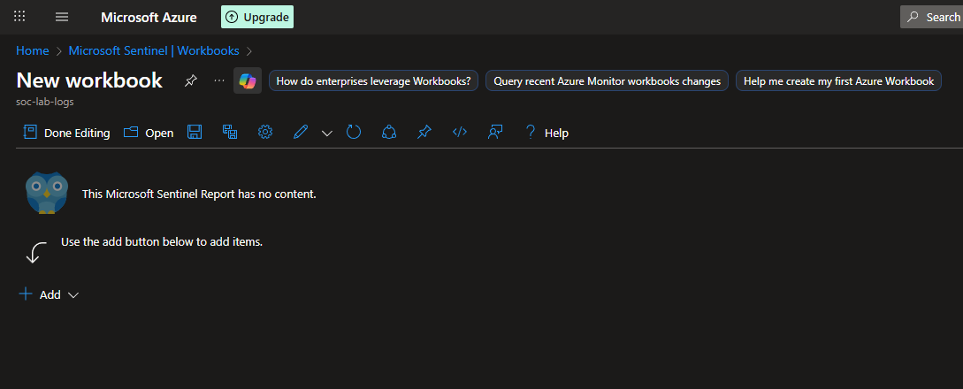Open the apps grid launcher icon
Viewport: 963px width, 389px height.
[x=19, y=17]
